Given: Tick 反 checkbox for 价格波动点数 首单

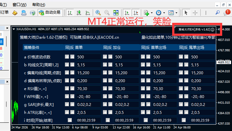Looking at the screenshot, I should [72, 56].
